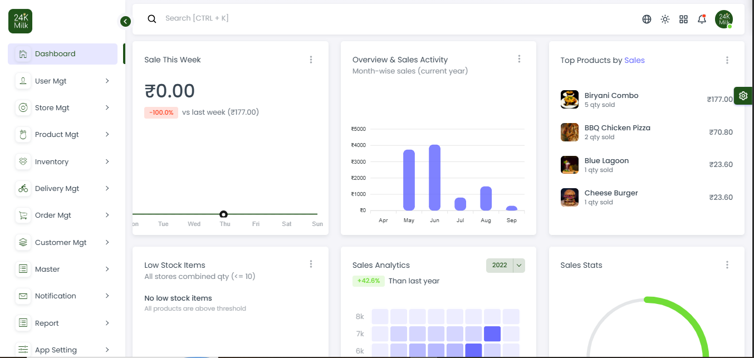The height and width of the screenshot is (358, 754).
Task: Open the 24K Milk profile avatar
Action: [724, 19]
